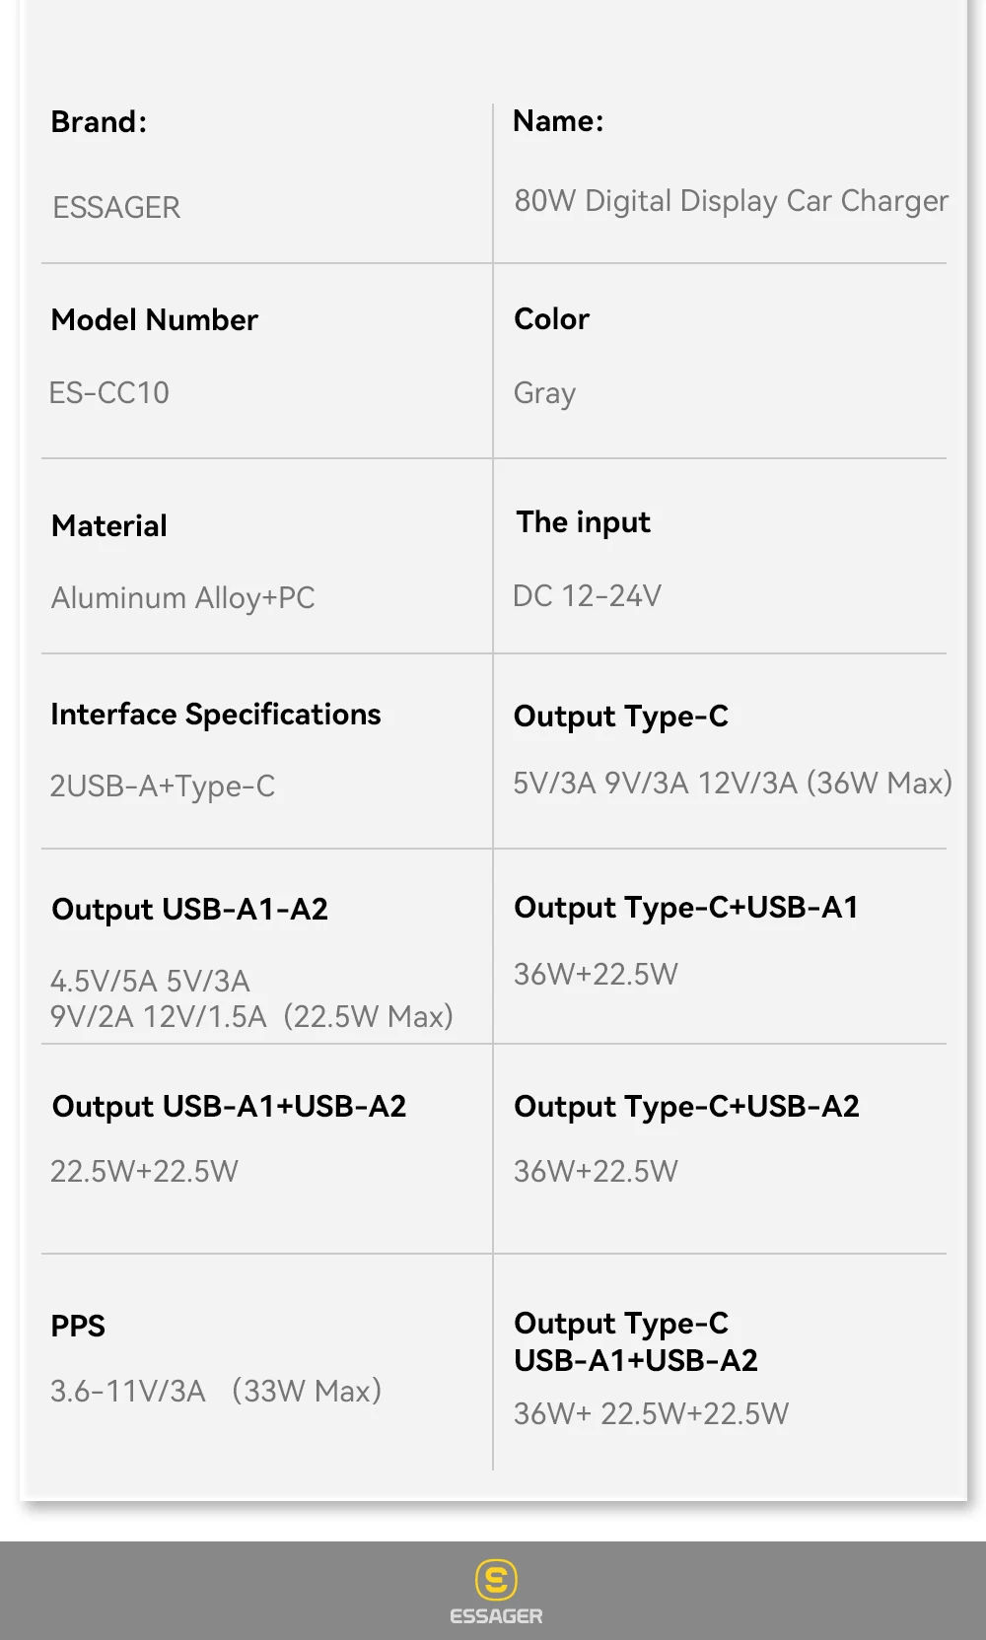
Task: Click the "PPS" heading
Action: coord(78,1327)
